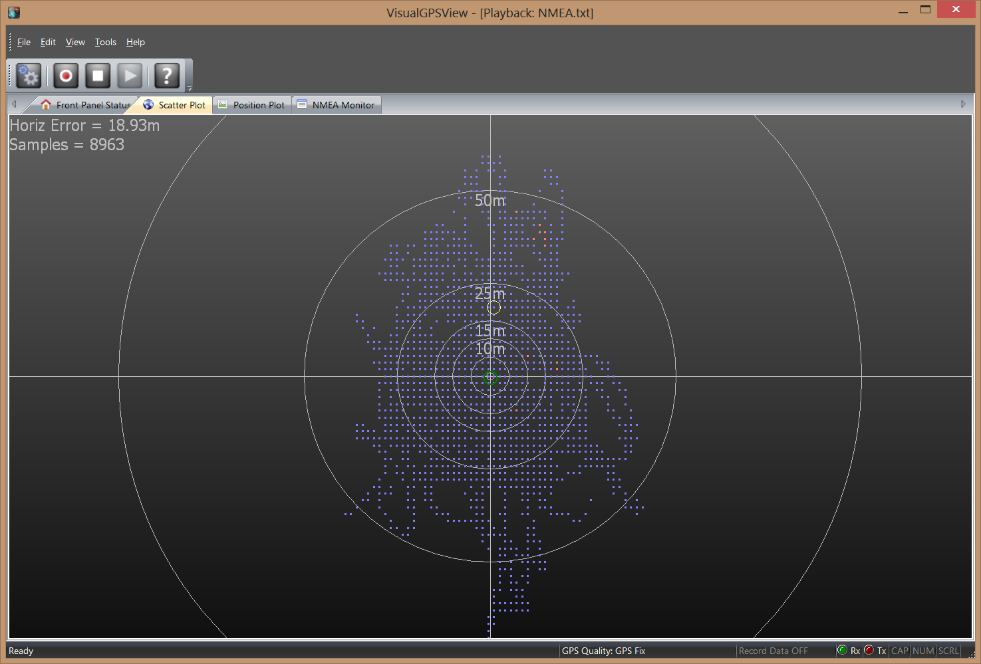Select the Scatter Plot tab
981x664 pixels.
pyautogui.click(x=175, y=105)
